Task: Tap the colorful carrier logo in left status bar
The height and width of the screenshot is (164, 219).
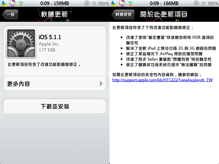Action: 4,3
